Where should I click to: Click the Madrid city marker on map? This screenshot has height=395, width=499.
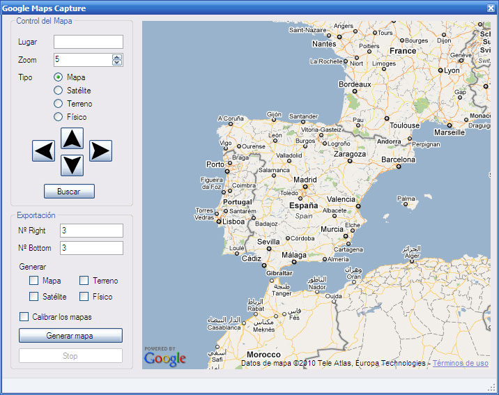(x=305, y=187)
